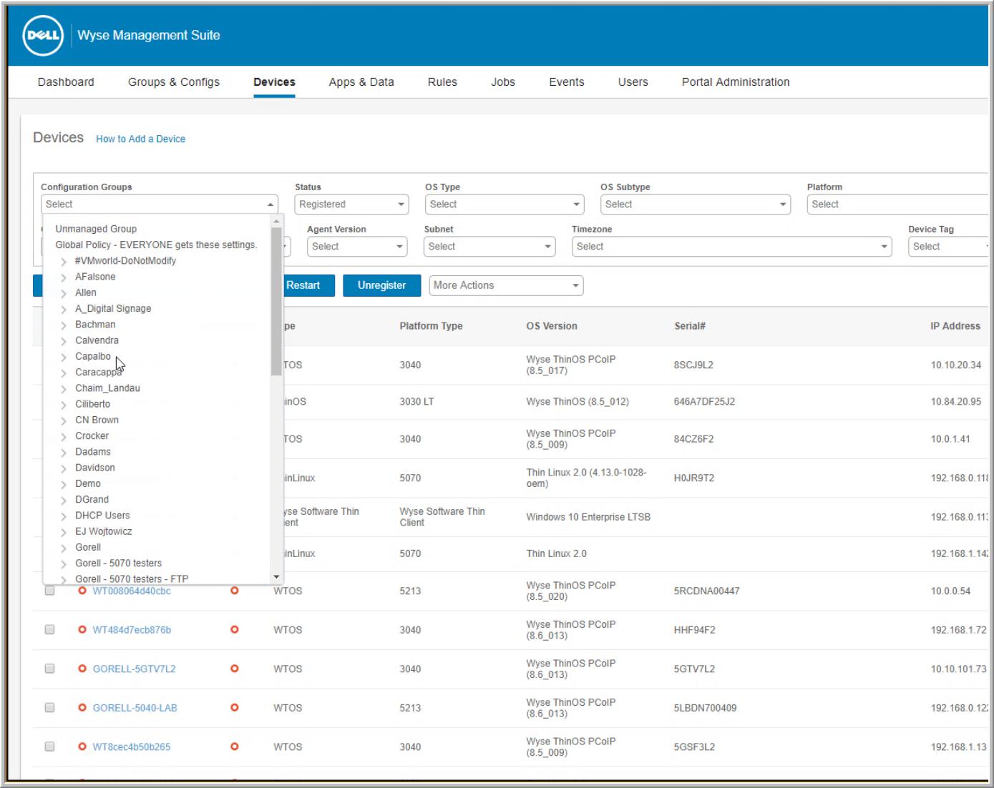Click the OS Version column header
This screenshot has height=788, width=994.
coord(552,326)
